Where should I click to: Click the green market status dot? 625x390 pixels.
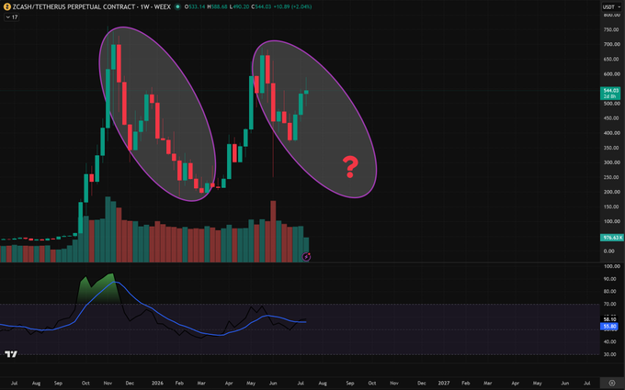[177, 6]
